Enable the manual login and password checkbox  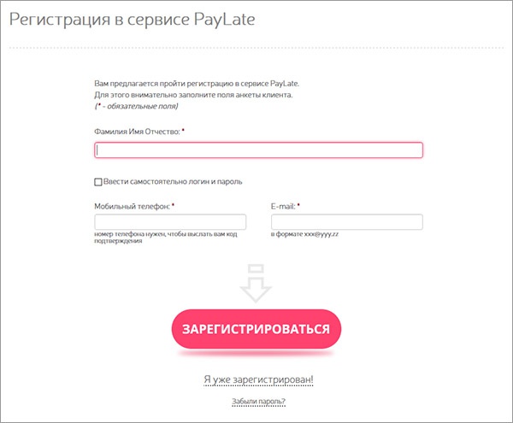pyautogui.click(x=98, y=182)
